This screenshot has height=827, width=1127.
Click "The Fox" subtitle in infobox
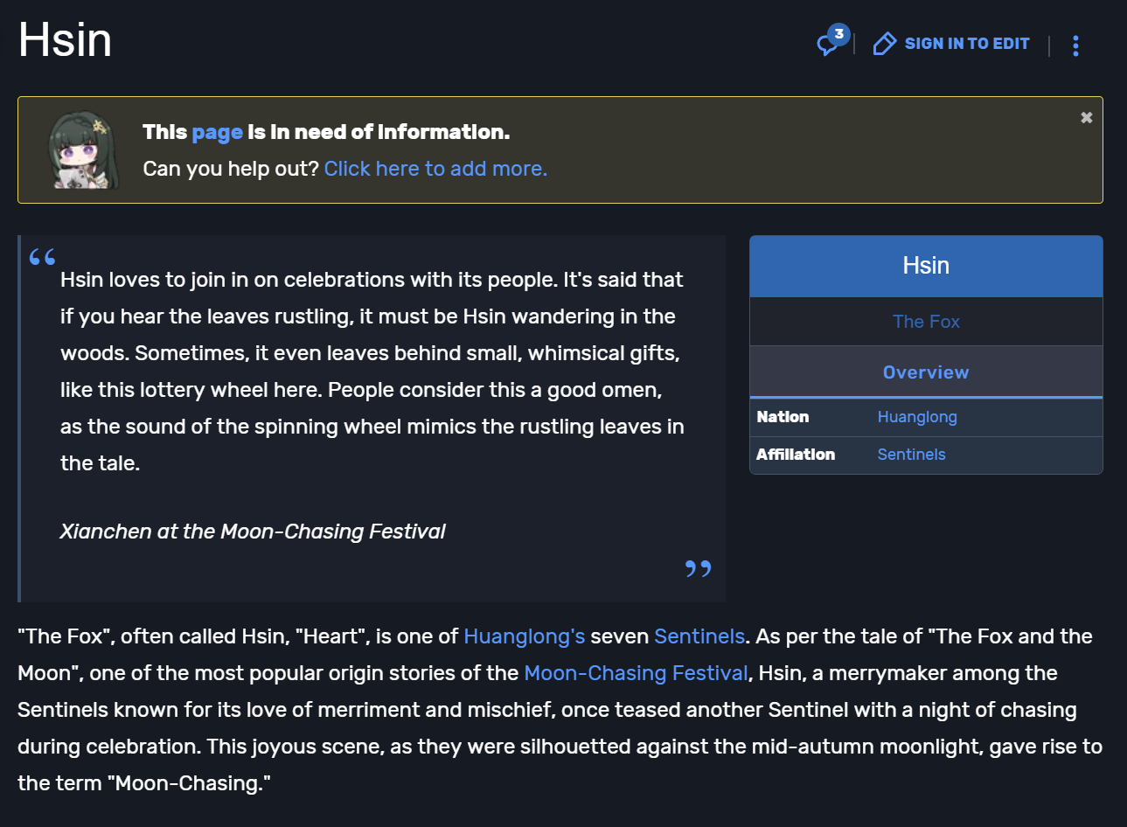coord(926,322)
